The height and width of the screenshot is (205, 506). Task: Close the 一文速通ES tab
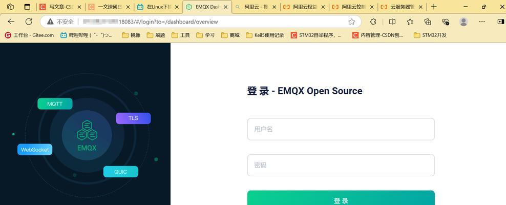(x=128, y=7)
